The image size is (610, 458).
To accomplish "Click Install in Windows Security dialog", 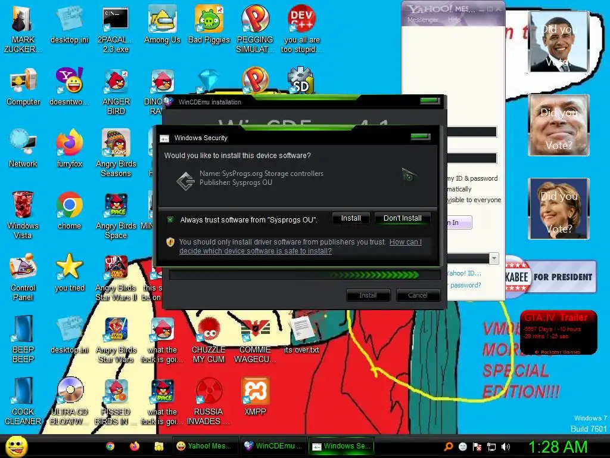I will tap(351, 218).
